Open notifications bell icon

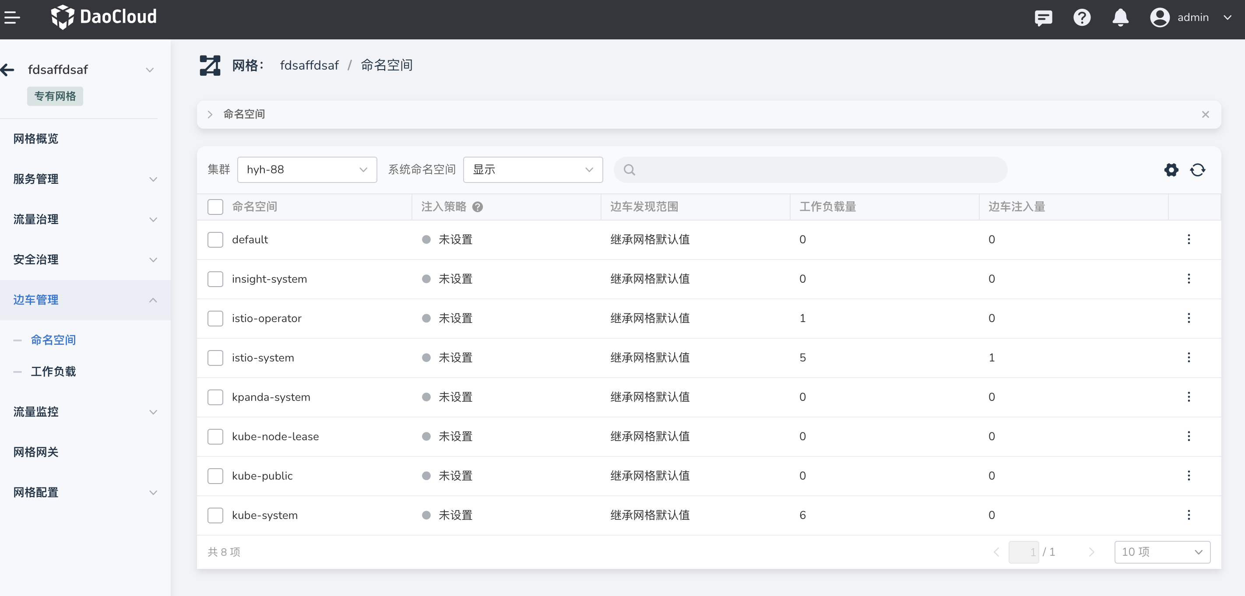click(1120, 18)
